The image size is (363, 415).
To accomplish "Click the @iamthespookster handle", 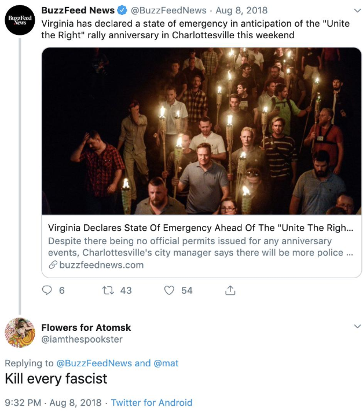I will [x=82, y=339].
